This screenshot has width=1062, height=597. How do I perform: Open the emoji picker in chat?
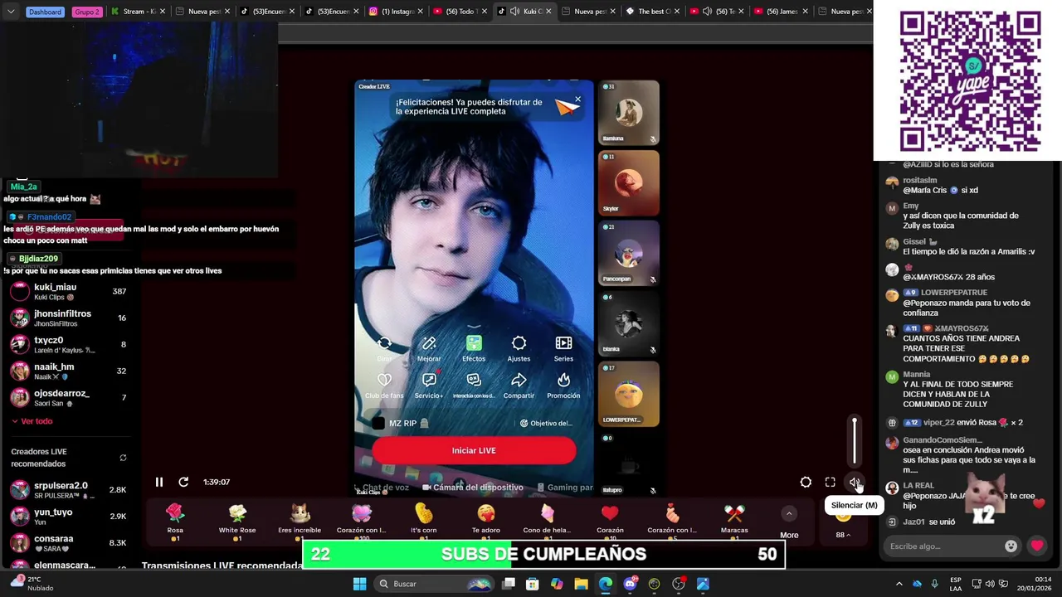(x=1011, y=546)
